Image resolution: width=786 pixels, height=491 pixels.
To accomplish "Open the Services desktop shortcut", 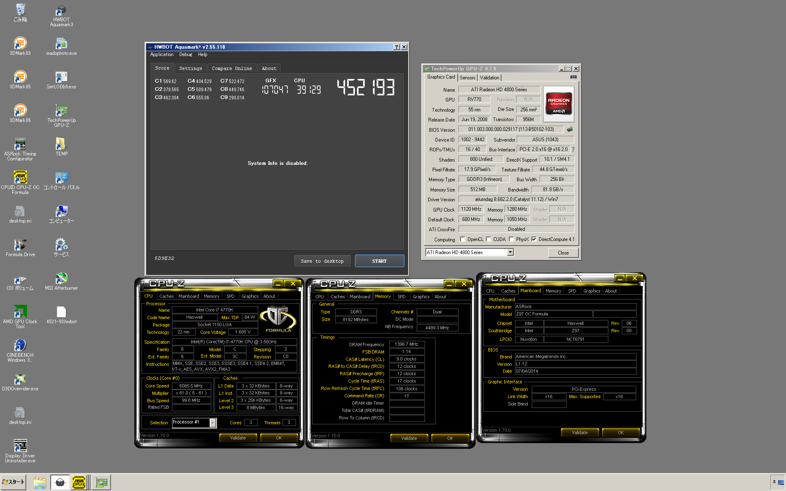I will pyautogui.click(x=61, y=247).
